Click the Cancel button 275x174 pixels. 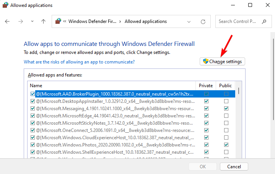point(234,166)
